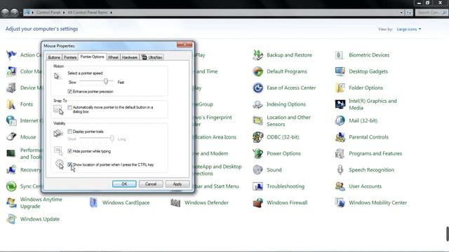Click Cancel in Mouse Properties

pos(151,184)
